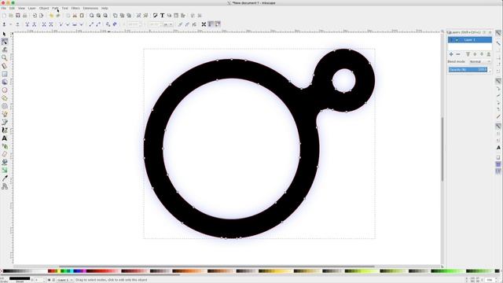Click Insert new nodes icon
The image size is (503, 283).
tap(4, 24)
